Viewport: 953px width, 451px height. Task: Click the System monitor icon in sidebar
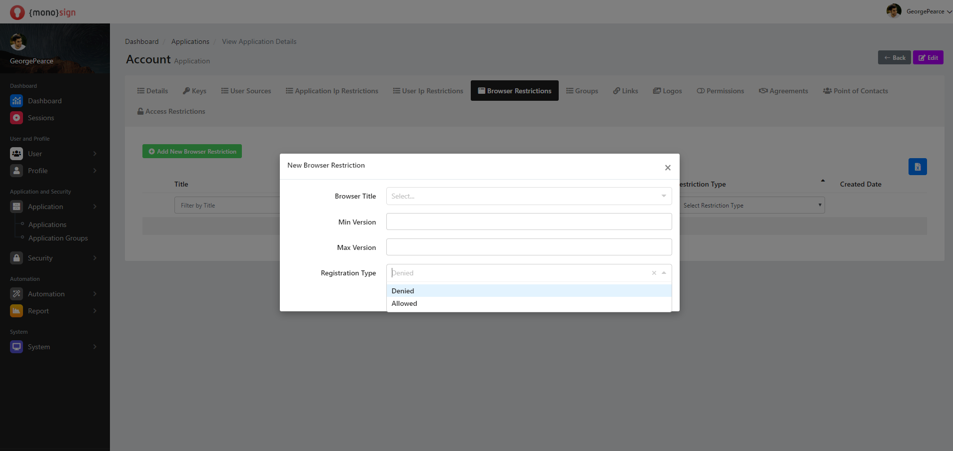pyautogui.click(x=16, y=347)
